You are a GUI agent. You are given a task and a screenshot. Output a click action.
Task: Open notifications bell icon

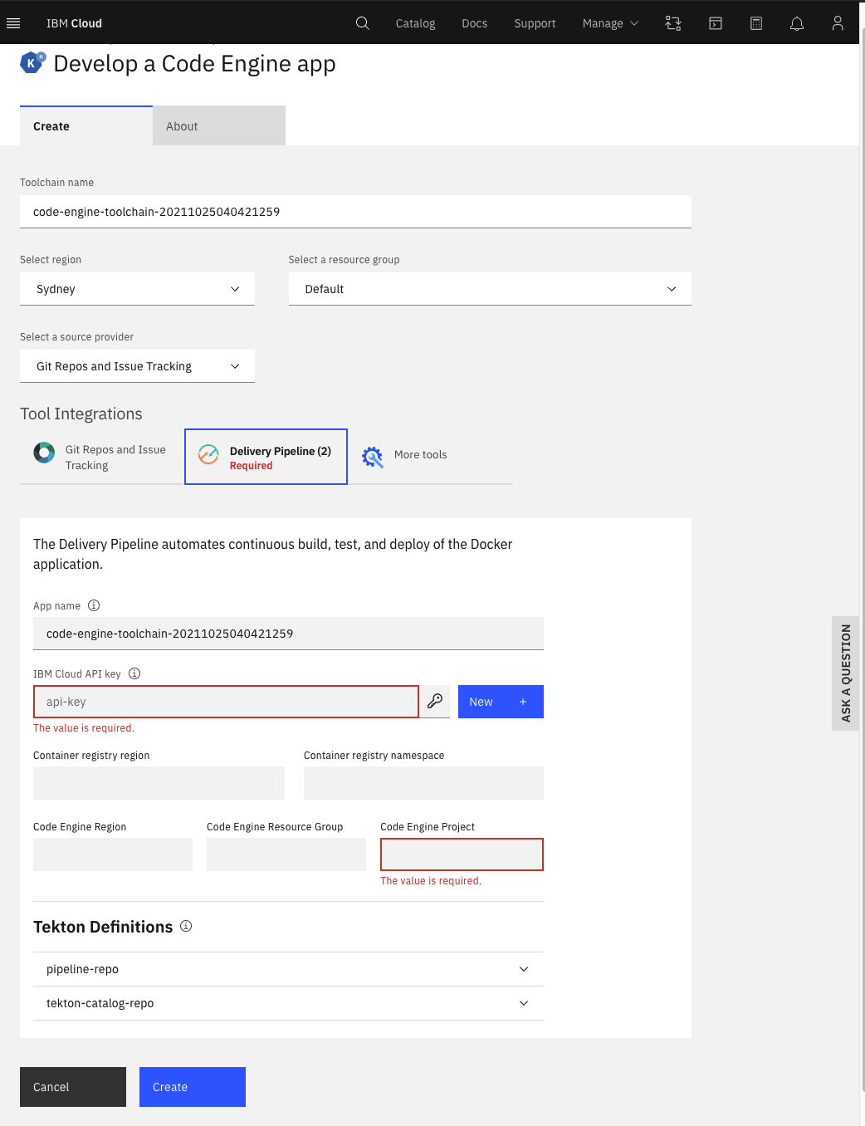(797, 23)
